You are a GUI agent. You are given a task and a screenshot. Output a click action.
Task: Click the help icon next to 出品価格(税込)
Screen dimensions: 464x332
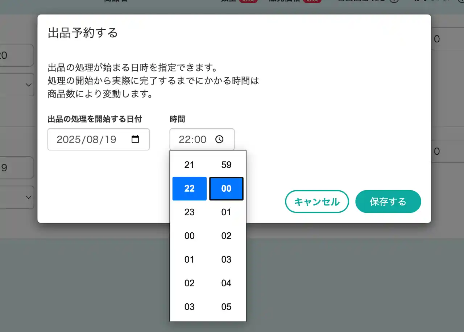[x=394, y=1]
